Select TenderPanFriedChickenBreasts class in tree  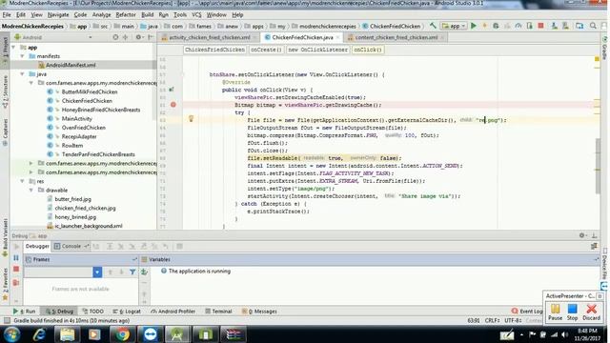click(x=98, y=154)
